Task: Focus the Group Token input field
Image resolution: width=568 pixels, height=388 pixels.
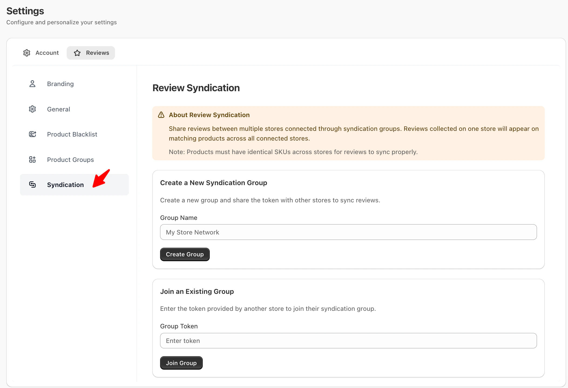Action: point(348,341)
